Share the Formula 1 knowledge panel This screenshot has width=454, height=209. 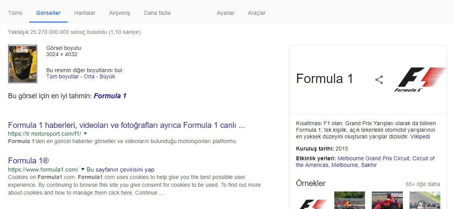pos(379,80)
